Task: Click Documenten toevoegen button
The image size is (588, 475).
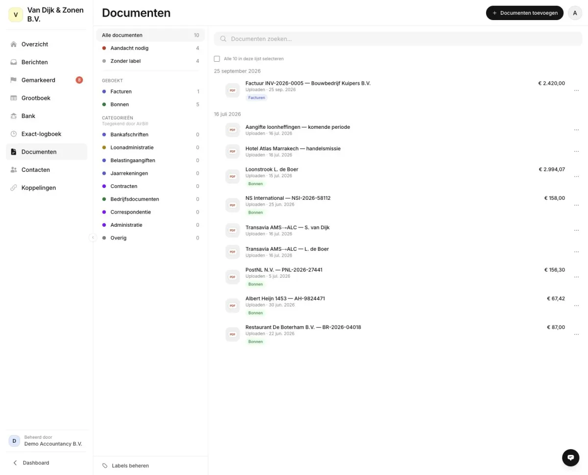Action: pos(525,13)
